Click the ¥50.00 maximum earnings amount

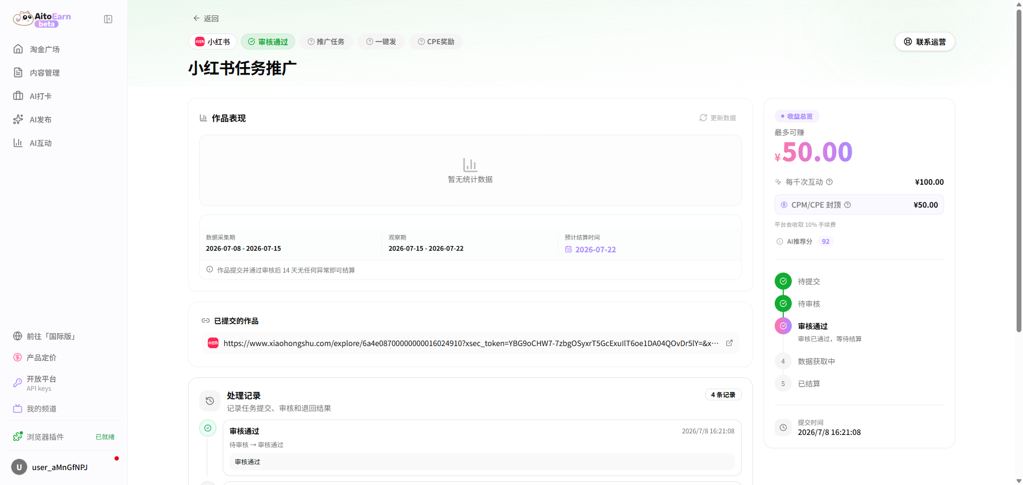coord(814,152)
